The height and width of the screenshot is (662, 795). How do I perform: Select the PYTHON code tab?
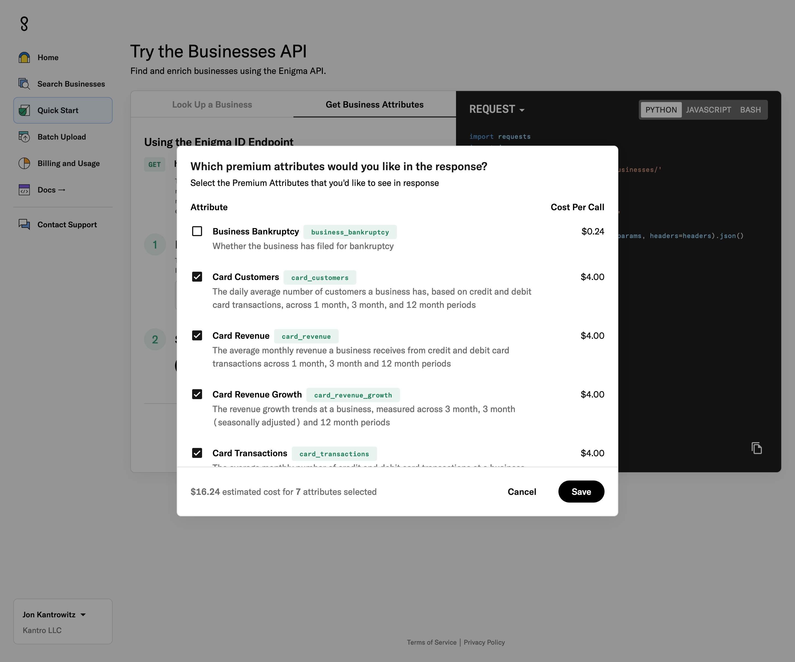tap(661, 110)
